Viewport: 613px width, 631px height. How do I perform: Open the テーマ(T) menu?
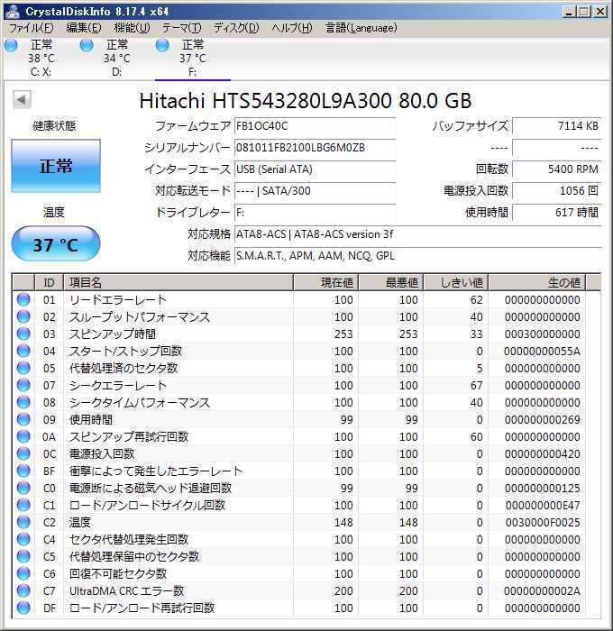point(181,28)
